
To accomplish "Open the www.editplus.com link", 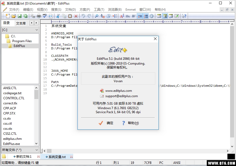I will [x=119, y=91].
